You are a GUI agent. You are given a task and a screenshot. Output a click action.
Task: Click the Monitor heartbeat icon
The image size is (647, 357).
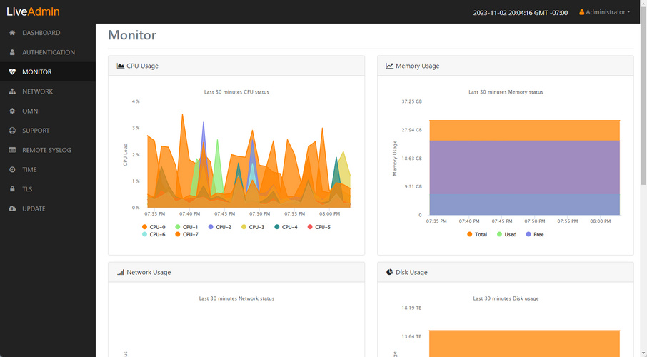[x=12, y=72]
